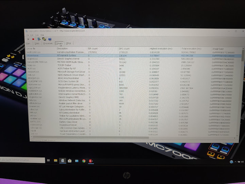Switch to the CPUs tab
This screenshot has height=184, width=245.
[x=68, y=43]
